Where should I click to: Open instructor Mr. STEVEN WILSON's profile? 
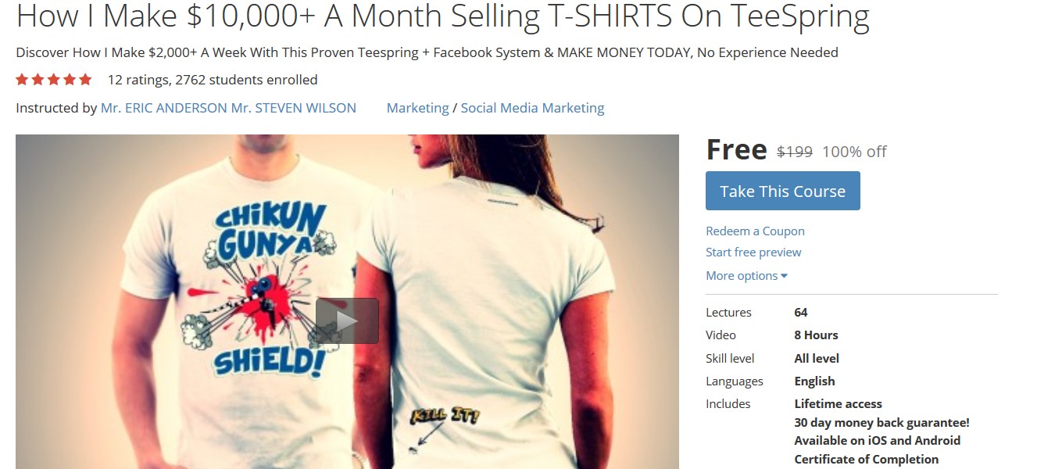click(x=294, y=108)
